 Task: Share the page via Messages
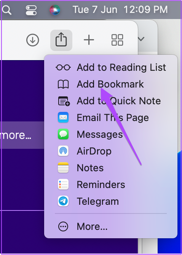(111, 134)
